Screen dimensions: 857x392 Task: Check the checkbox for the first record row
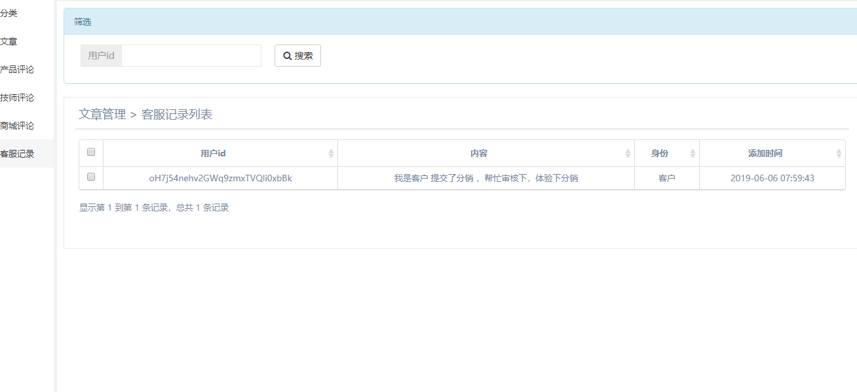[x=91, y=177]
